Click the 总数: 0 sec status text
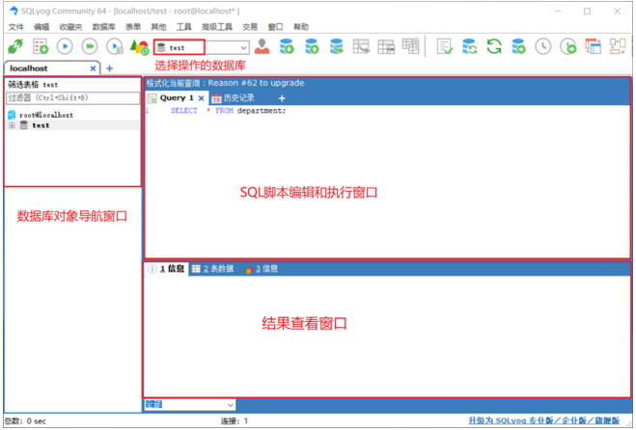Screen dimensions: 636x430 click(25, 421)
